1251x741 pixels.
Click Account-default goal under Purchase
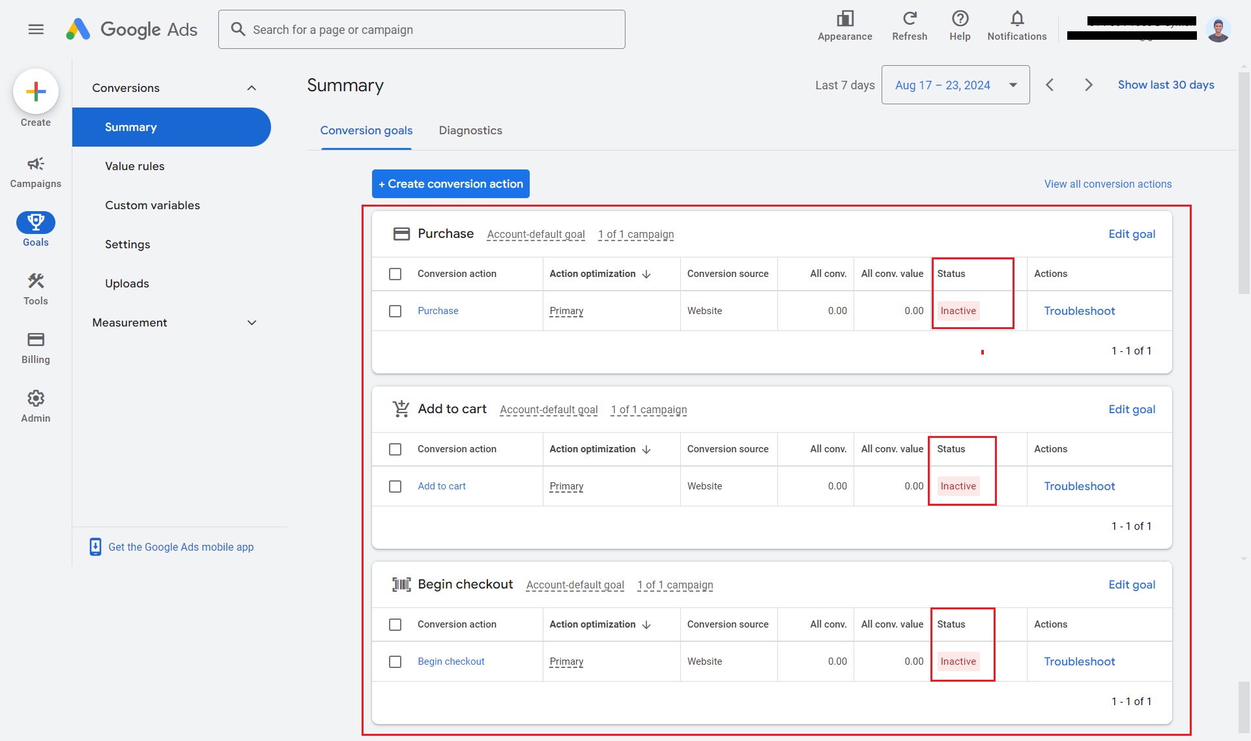tap(536, 235)
